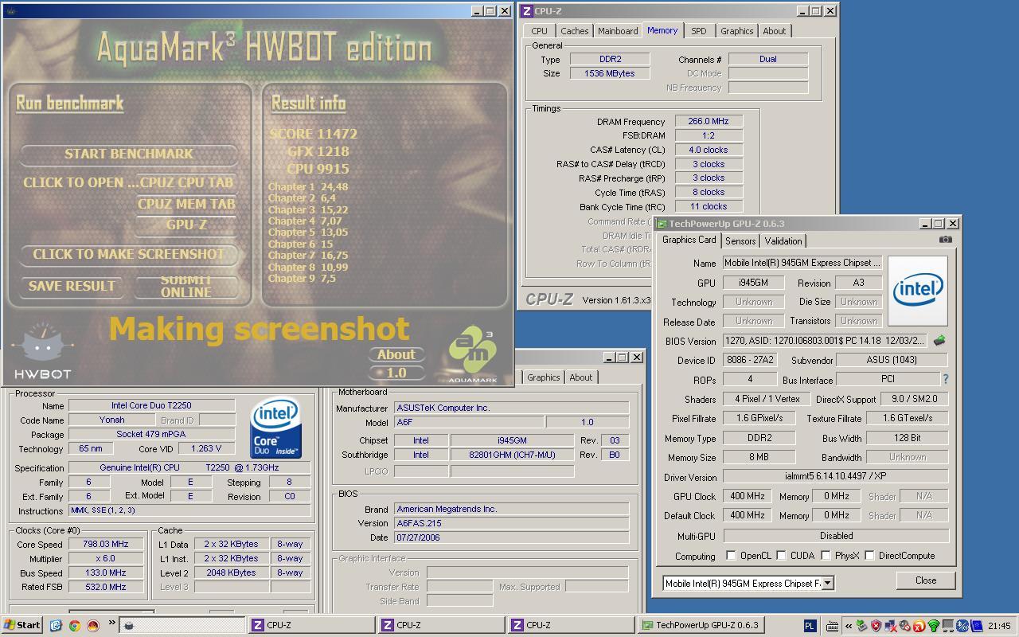Click the green wireless signal tray icon
This screenshot has height=637, width=1019.
coord(933,626)
